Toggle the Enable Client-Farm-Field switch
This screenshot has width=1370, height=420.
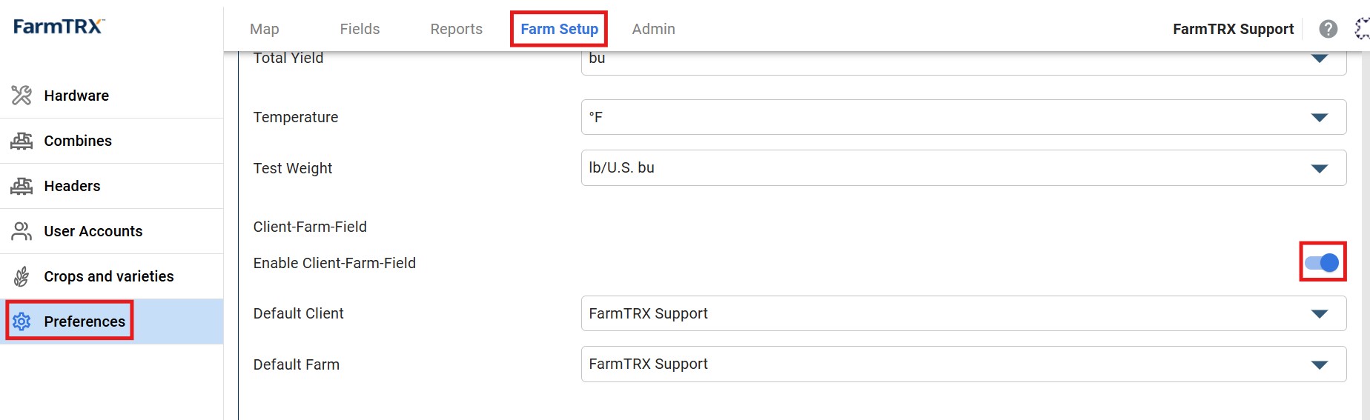point(1322,262)
